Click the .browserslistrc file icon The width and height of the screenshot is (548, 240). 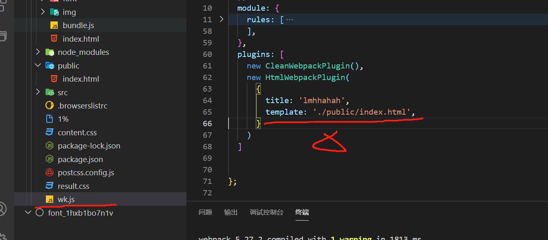point(50,106)
